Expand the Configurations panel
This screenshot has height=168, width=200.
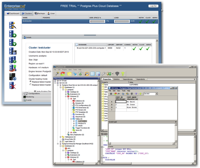[x=37, y=94]
